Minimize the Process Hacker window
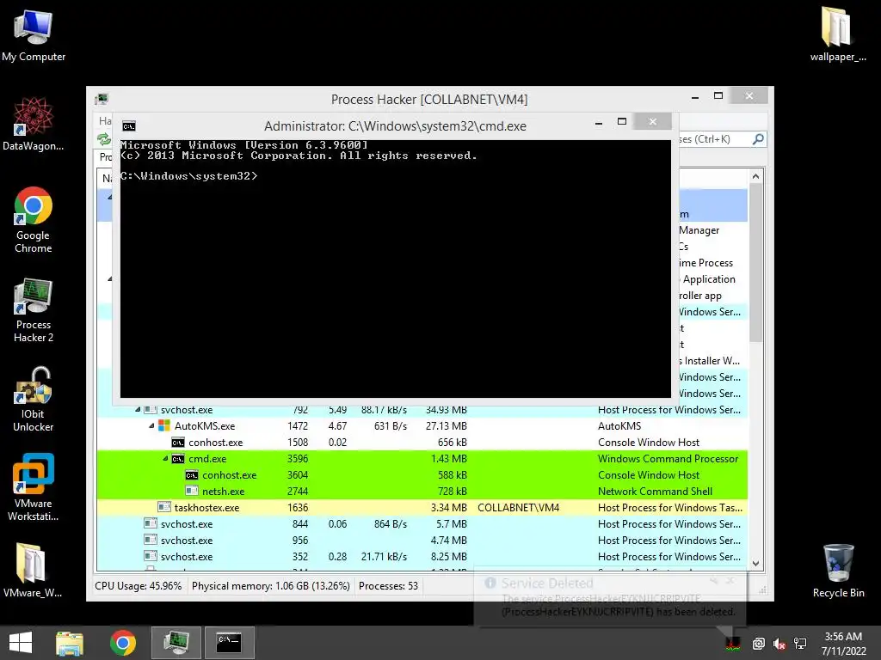The height and width of the screenshot is (660, 881). pos(695,96)
